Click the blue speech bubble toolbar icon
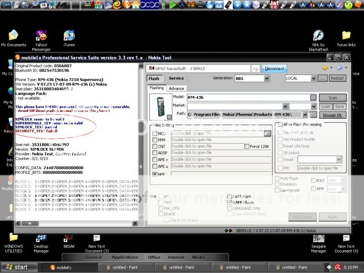Image resolution: width=364 pixels, height=273 pixels. [339, 68]
